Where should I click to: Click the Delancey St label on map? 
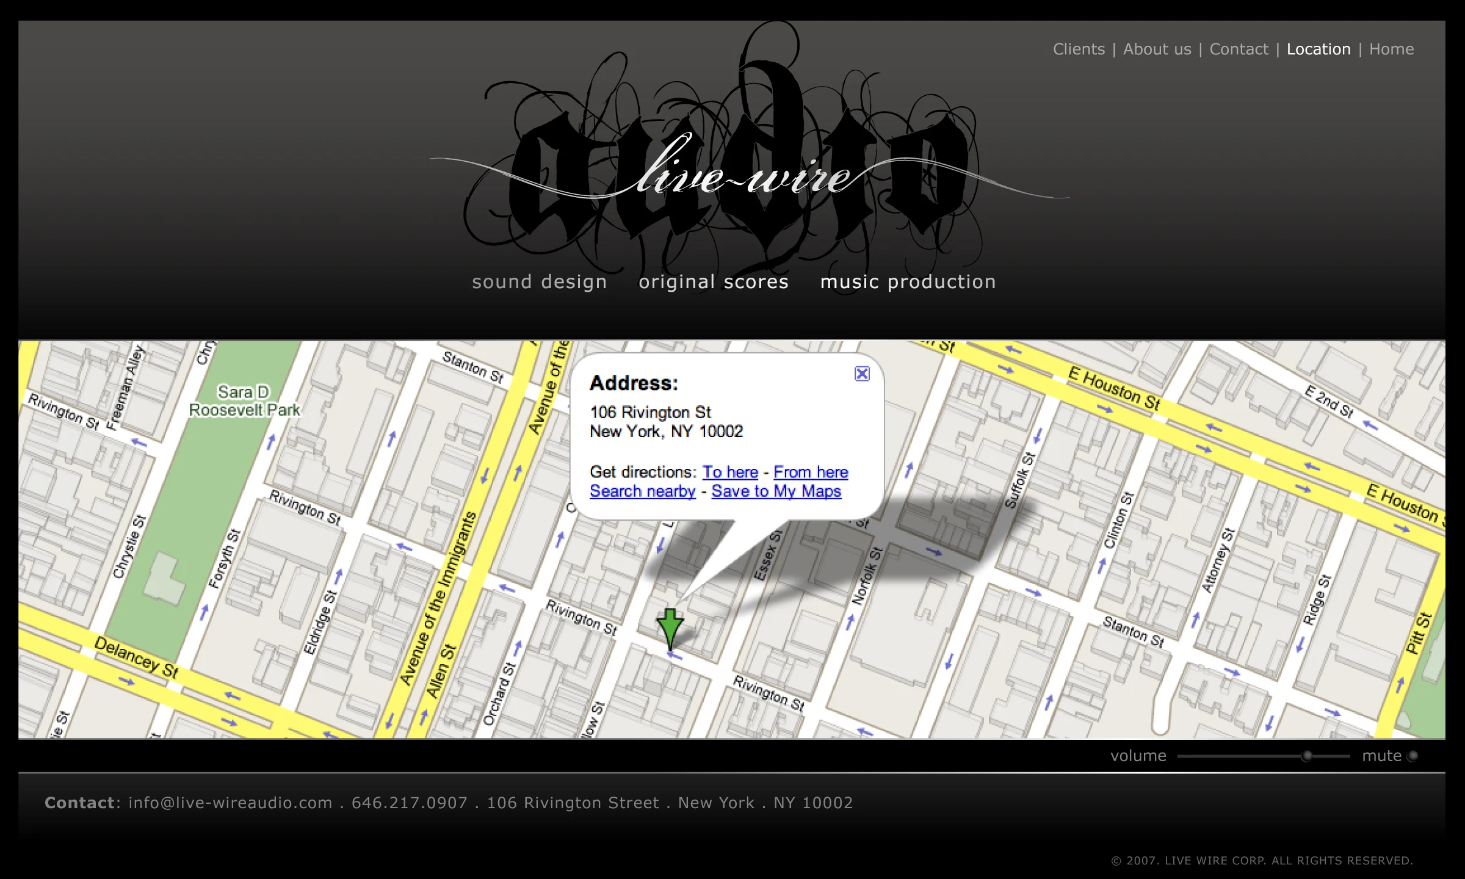(136, 658)
